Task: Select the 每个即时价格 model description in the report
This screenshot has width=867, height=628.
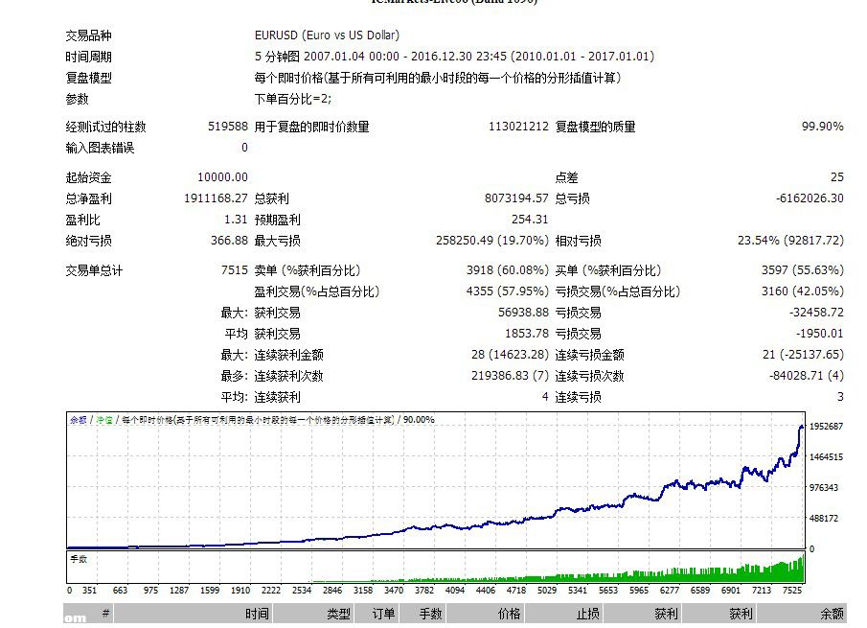Action: [x=438, y=78]
